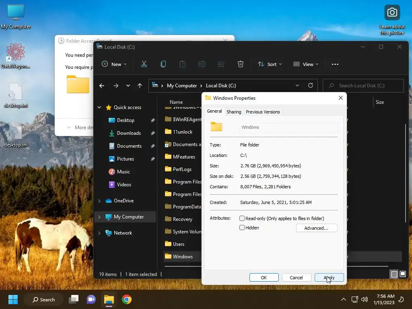The image size is (412, 309).
Task: Open the volume icon in system tray
Action: [x=365, y=299]
